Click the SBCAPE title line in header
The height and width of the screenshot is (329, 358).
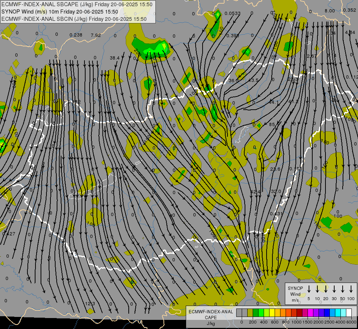(77, 4)
